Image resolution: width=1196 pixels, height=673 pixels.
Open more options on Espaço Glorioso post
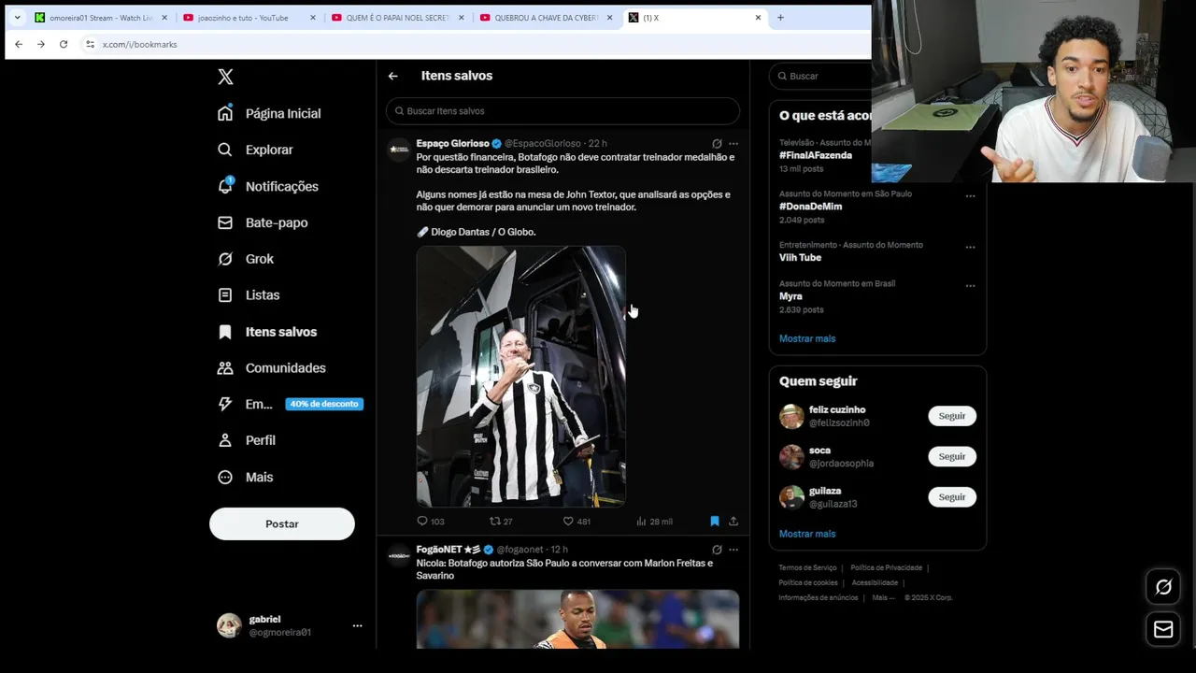tap(733, 143)
